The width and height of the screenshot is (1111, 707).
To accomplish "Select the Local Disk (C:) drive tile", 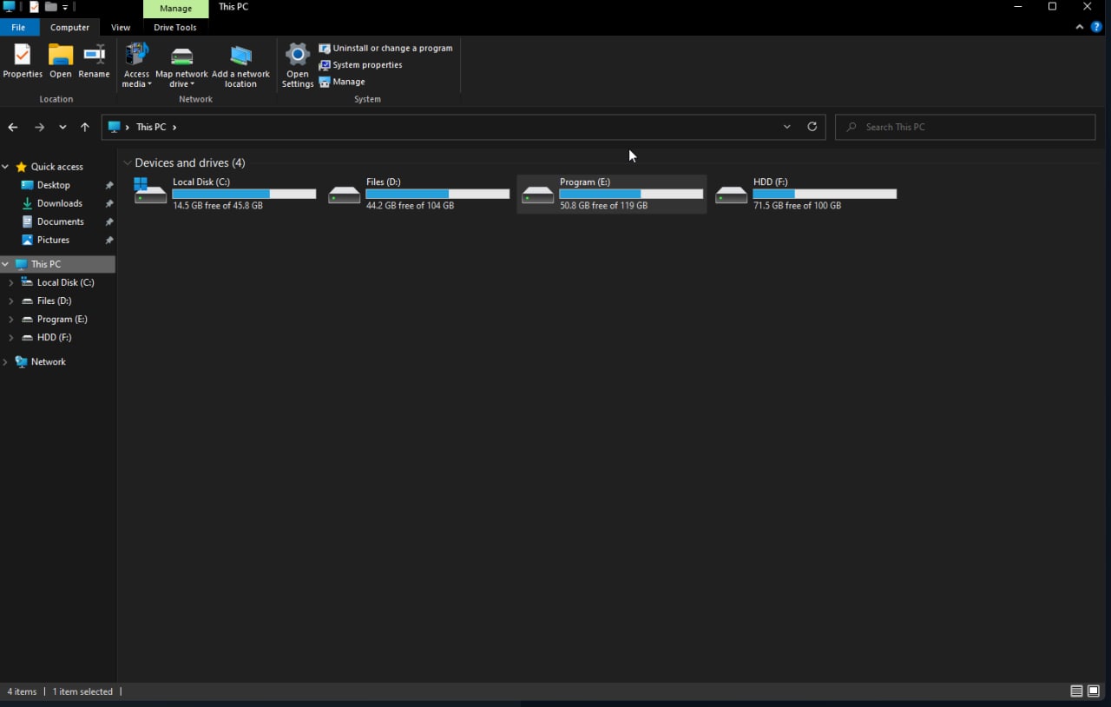I will 226,194.
